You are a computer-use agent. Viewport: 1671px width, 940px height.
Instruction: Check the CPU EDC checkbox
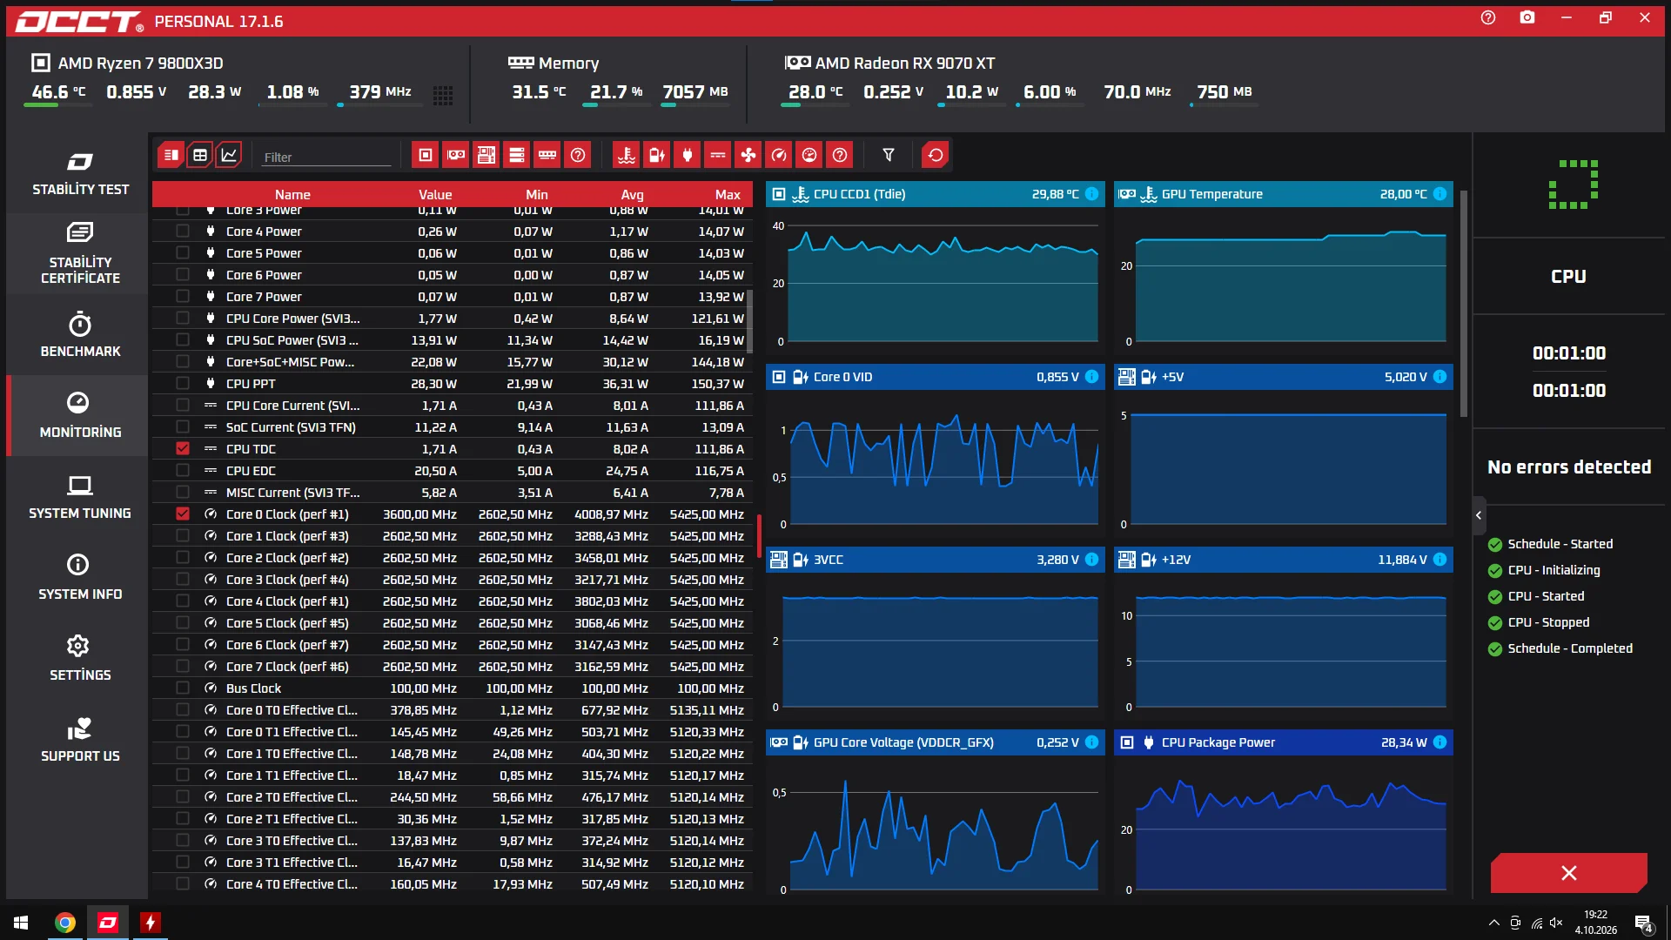point(183,471)
